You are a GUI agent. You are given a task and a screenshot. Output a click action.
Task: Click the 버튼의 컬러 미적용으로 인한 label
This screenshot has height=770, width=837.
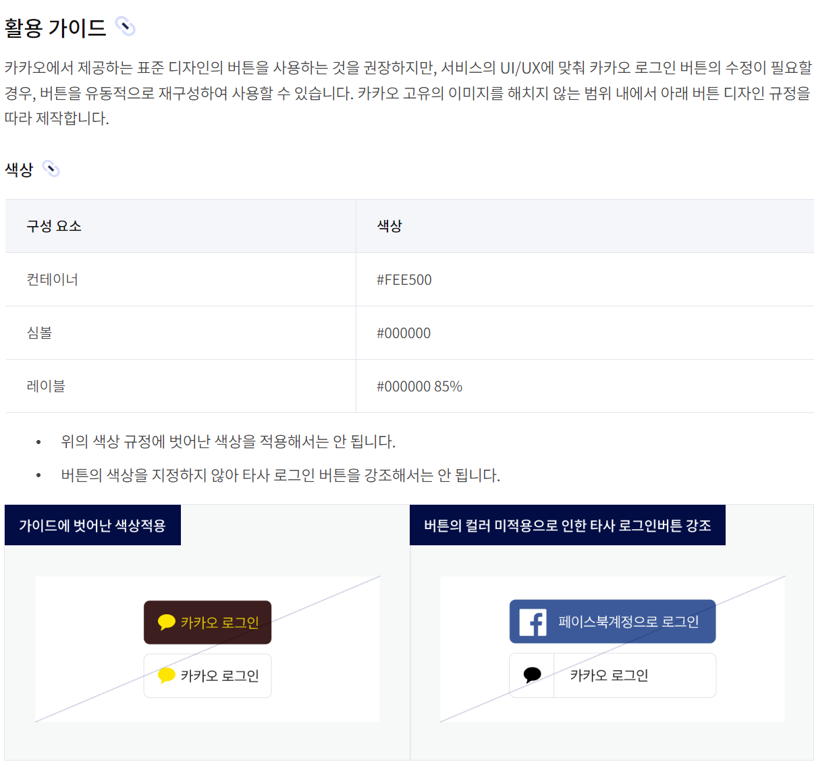pos(568,525)
